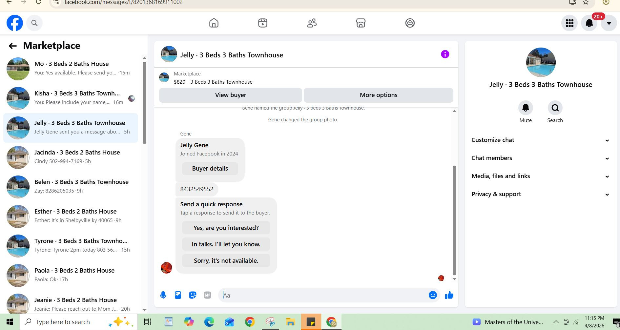Open Sticky Notes taskbar icon
Viewport: 620px width, 330px height.
click(x=311, y=322)
